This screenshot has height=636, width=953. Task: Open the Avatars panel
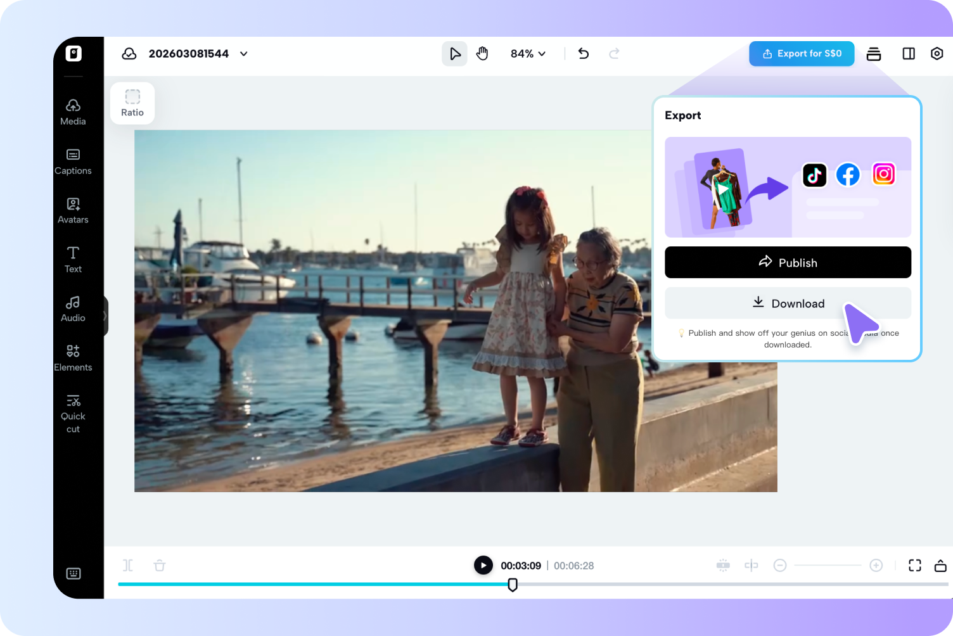[x=72, y=210]
